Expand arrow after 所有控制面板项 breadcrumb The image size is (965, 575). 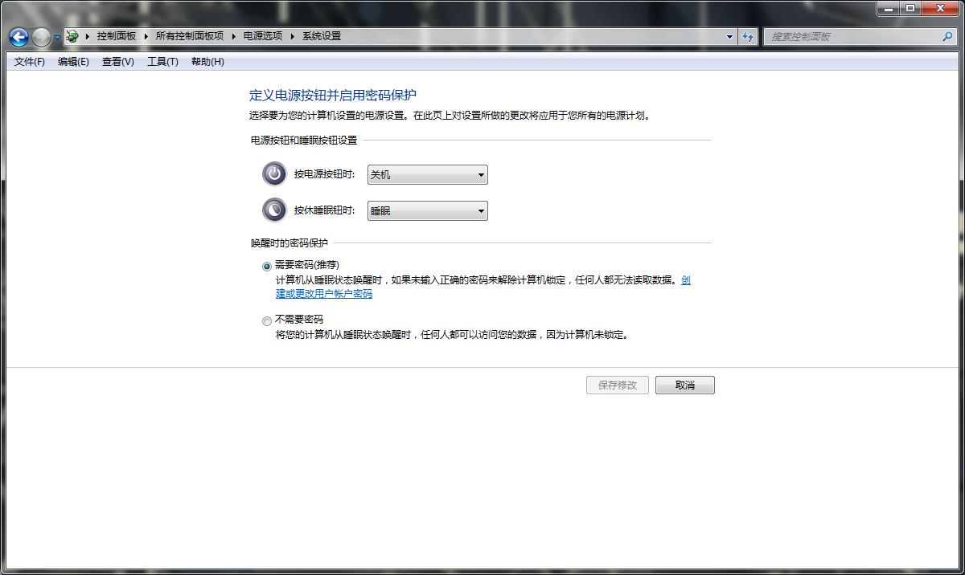[234, 36]
